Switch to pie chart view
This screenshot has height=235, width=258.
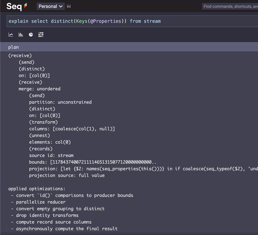coord(31,35)
